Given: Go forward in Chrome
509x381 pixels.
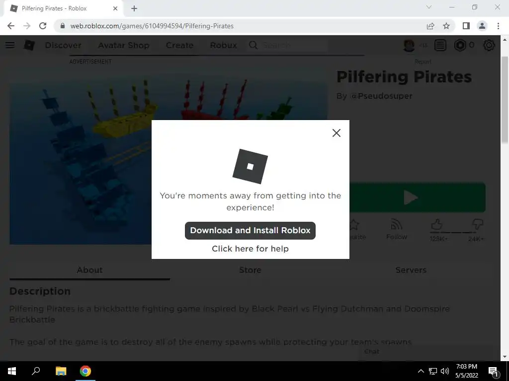Looking at the screenshot, I should click(27, 26).
